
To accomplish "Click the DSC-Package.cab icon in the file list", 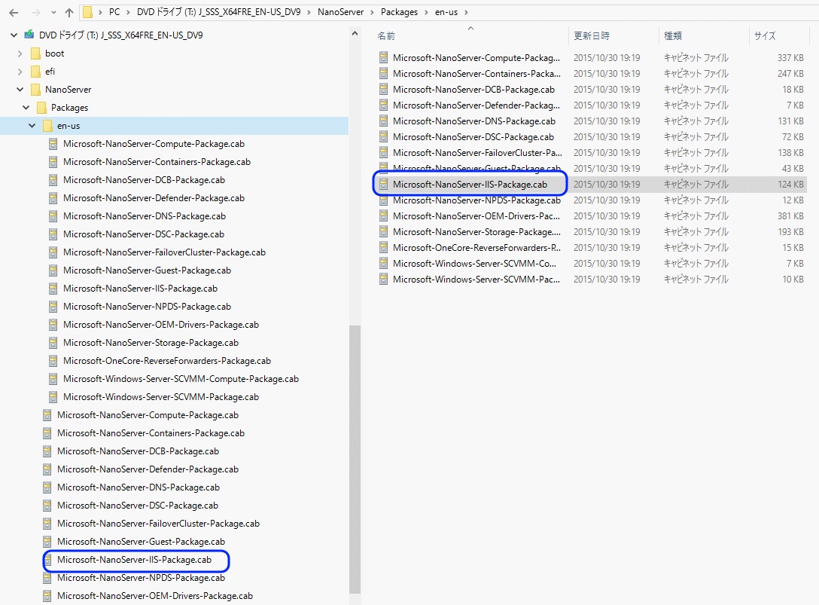I will pos(383,137).
